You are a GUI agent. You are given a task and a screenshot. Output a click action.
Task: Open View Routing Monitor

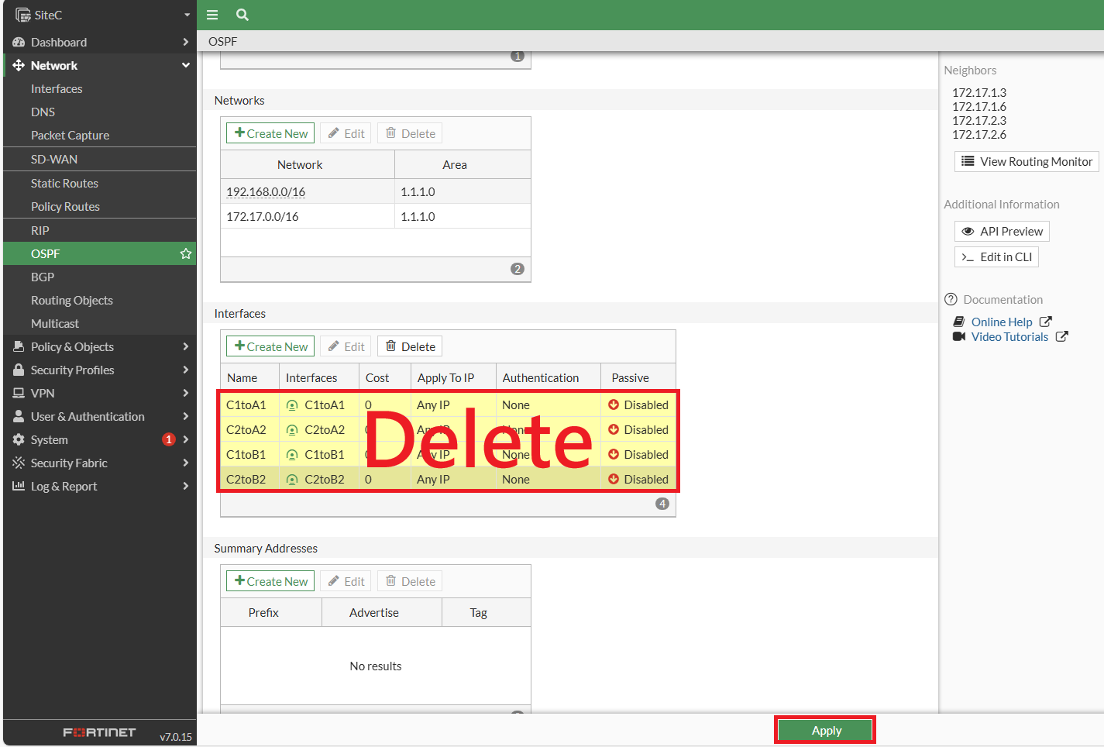[1027, 161]
